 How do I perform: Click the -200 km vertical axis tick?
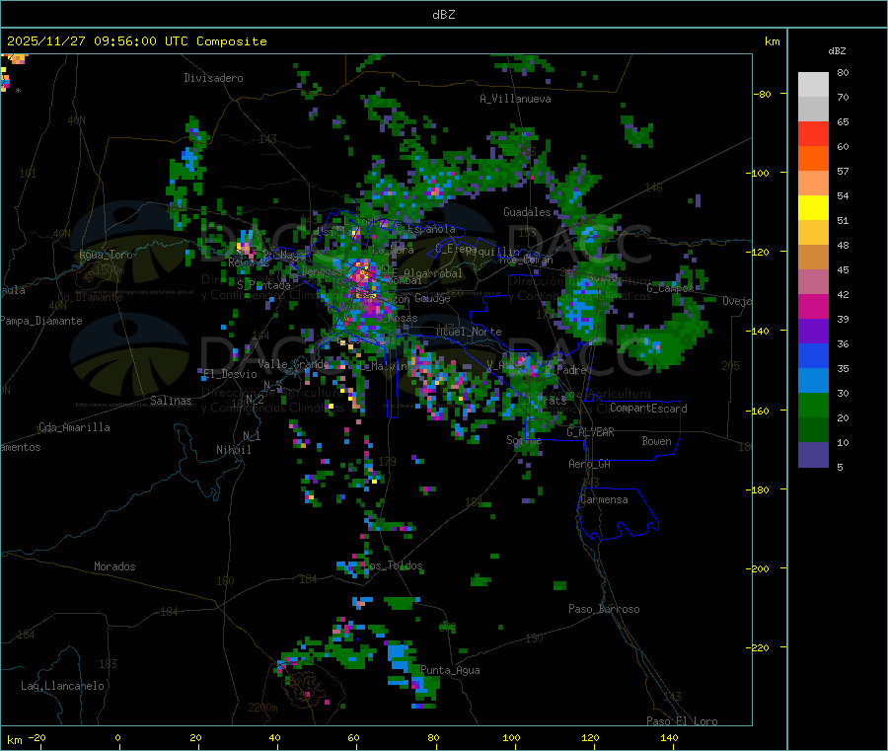tap(758, 568)
